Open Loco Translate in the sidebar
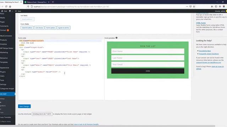Viewport: 227px width, 127px height. (6, 117)
